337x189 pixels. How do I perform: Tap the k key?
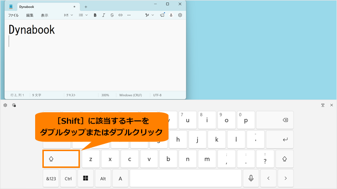(x=217, y=140)
